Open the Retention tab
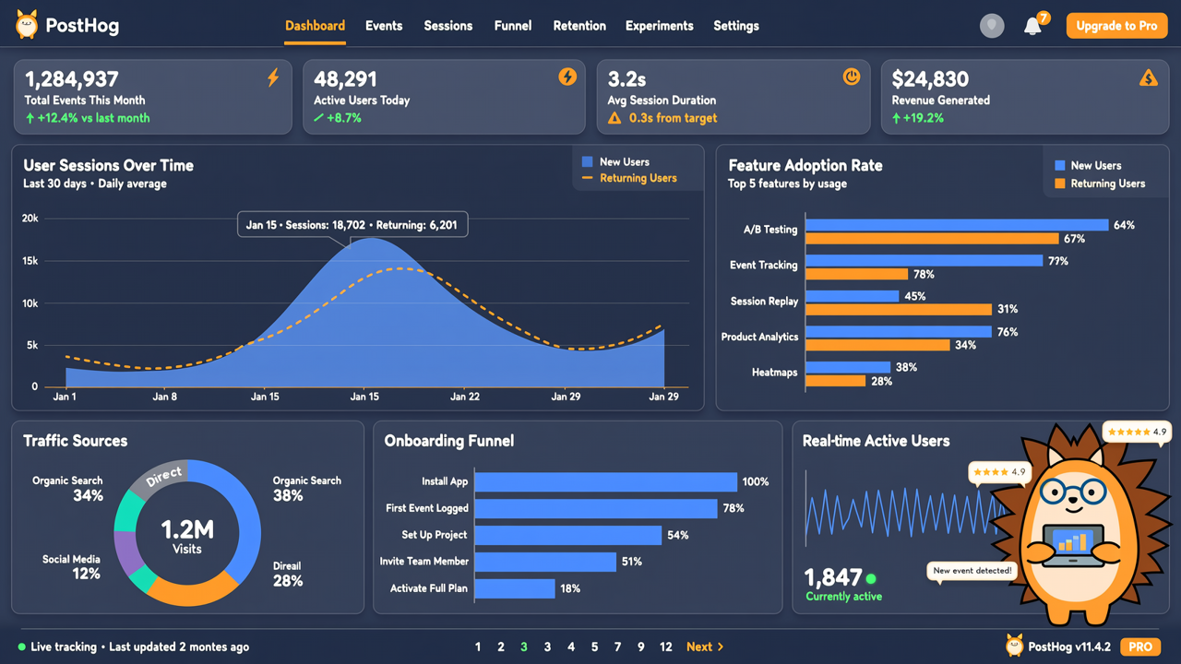This screenshot has width=1181, height=664. (579, 26)
